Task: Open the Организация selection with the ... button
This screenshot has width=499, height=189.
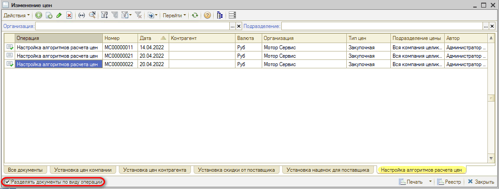Action: pos(233,26)
